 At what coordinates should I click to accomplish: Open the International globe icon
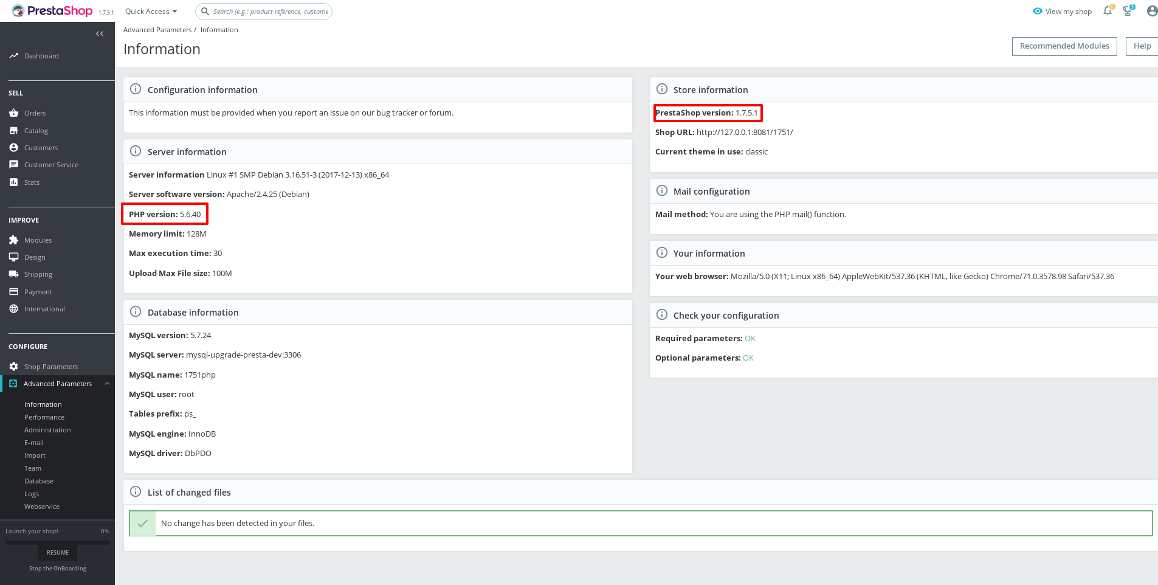[14, 308]
